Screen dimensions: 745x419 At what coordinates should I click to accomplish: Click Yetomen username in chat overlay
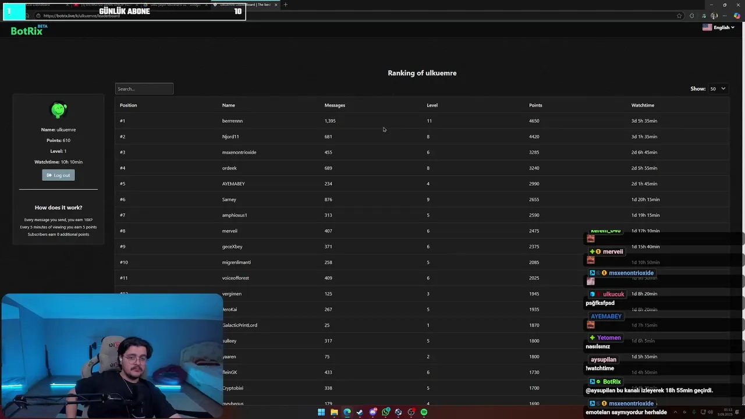(609, 338)
